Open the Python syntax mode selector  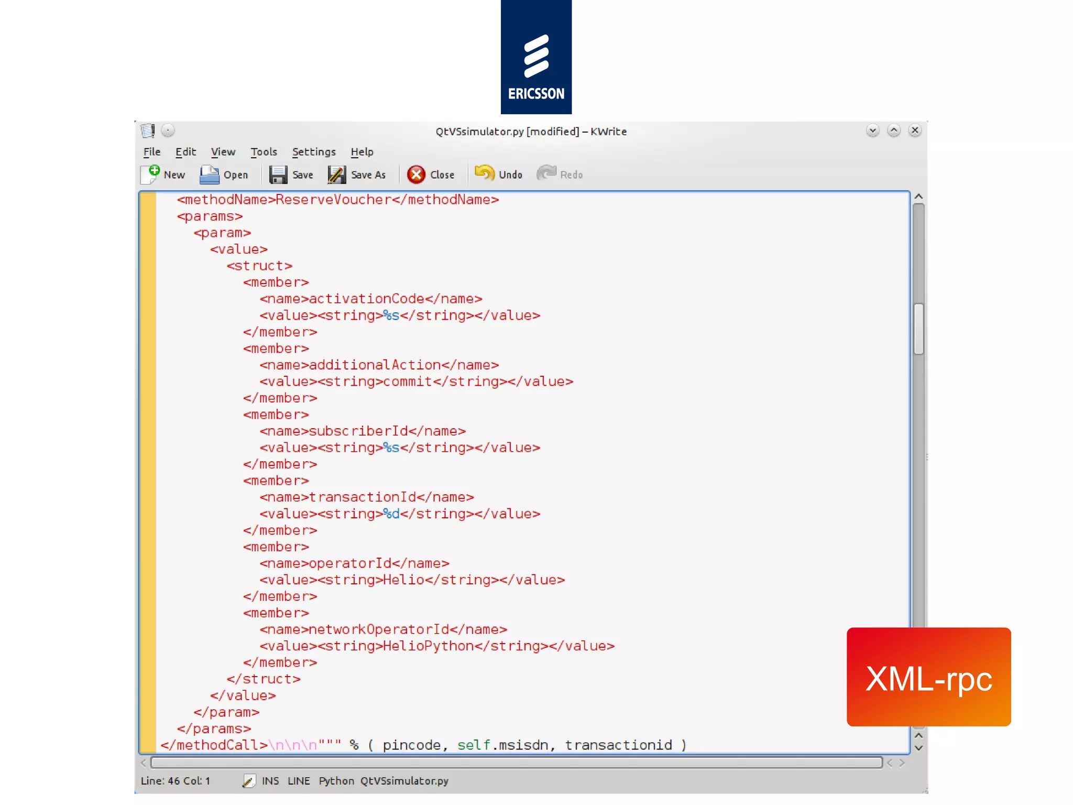(x=336, y=781)
